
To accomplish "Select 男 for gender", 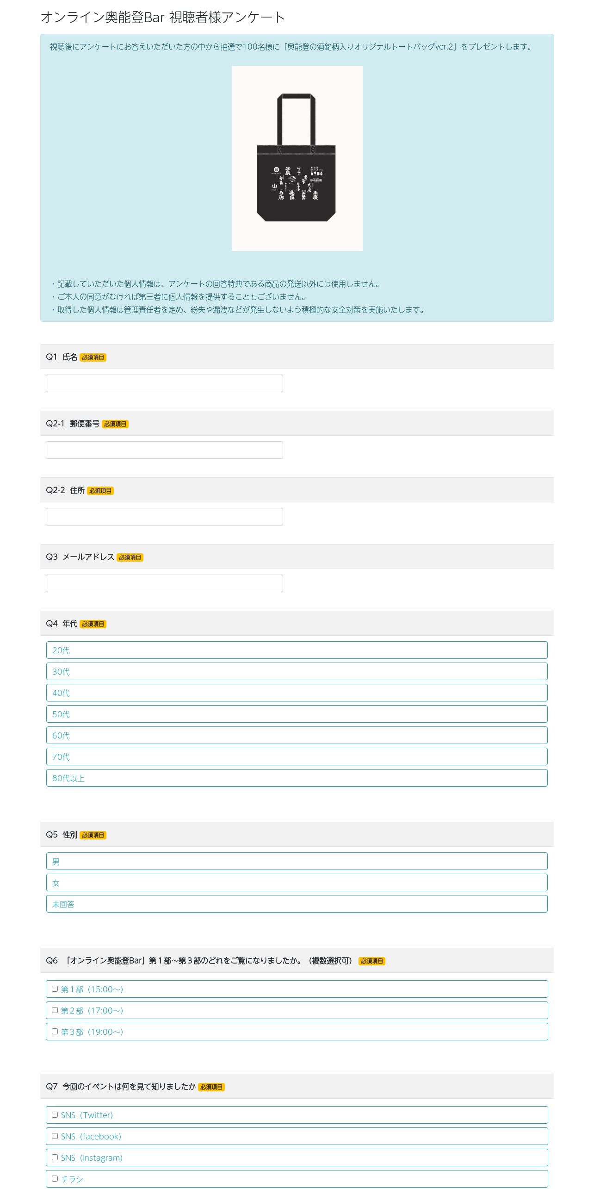I will [x=297, y=861].
